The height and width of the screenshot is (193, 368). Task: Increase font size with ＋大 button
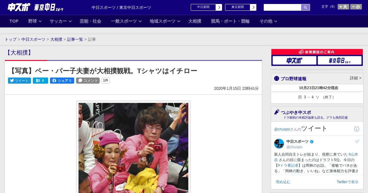click(343, 7)
